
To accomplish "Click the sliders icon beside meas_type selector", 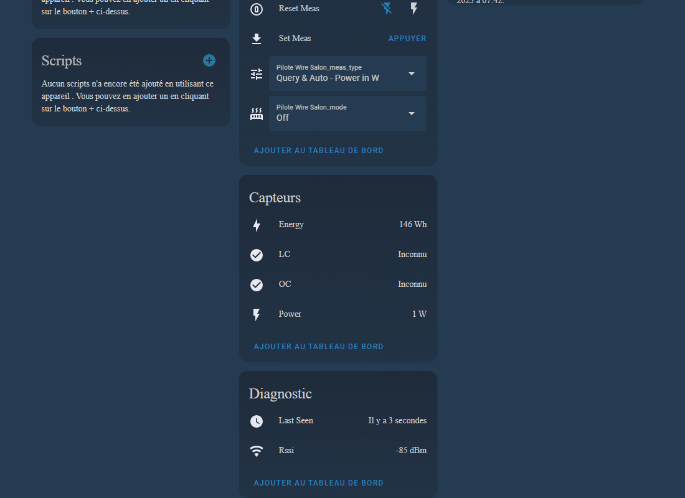I will pyautogui.click(x=256, y=73).
